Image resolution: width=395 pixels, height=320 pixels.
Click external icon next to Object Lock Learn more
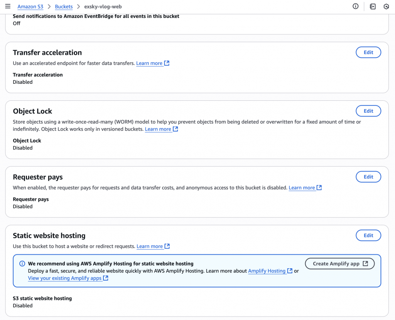pos(176,129)
